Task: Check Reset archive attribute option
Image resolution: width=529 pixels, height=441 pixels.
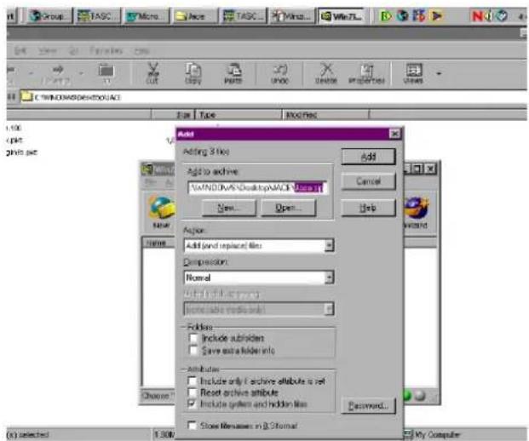Action: [192, 392]
